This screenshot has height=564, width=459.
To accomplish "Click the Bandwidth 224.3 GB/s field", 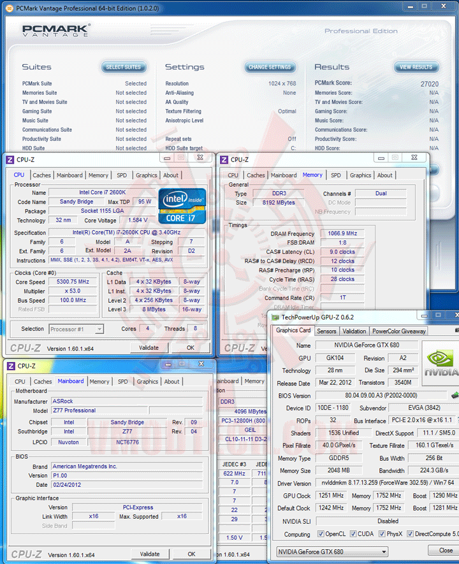I will tap(434, 470).
